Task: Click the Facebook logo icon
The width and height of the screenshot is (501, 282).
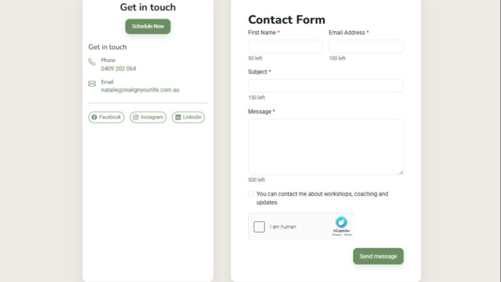Action: 94,117
